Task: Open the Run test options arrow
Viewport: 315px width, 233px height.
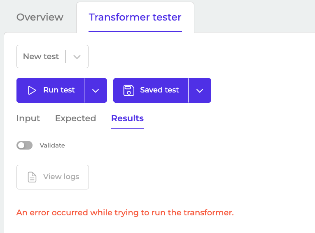Action: pos(96,90)
